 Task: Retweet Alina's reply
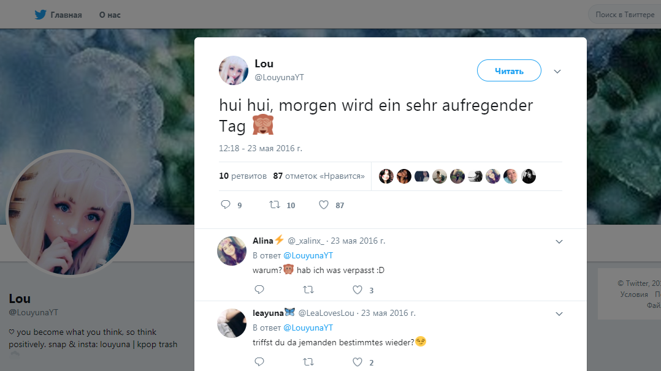coord(308,290)
